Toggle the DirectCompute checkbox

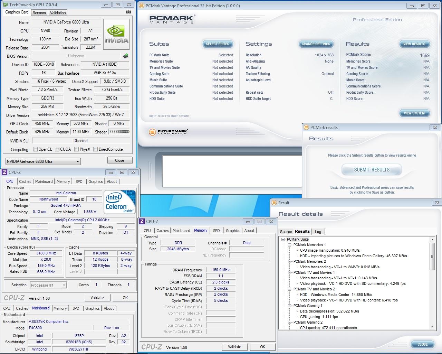coord(95,149)
